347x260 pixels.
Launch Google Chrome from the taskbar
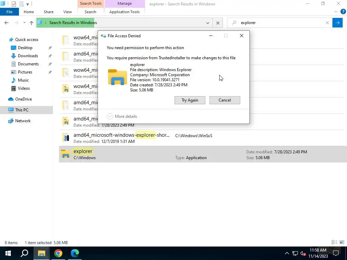58,253
